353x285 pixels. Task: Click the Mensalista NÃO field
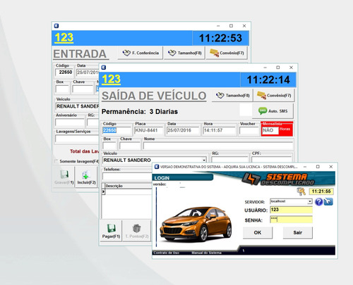tap(270, 131)
